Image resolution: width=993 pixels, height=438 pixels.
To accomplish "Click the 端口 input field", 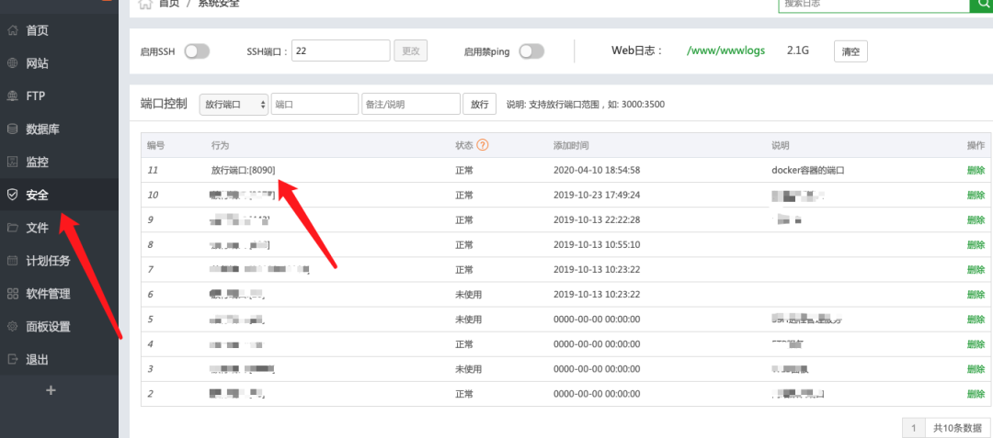I will coord(314,105).
